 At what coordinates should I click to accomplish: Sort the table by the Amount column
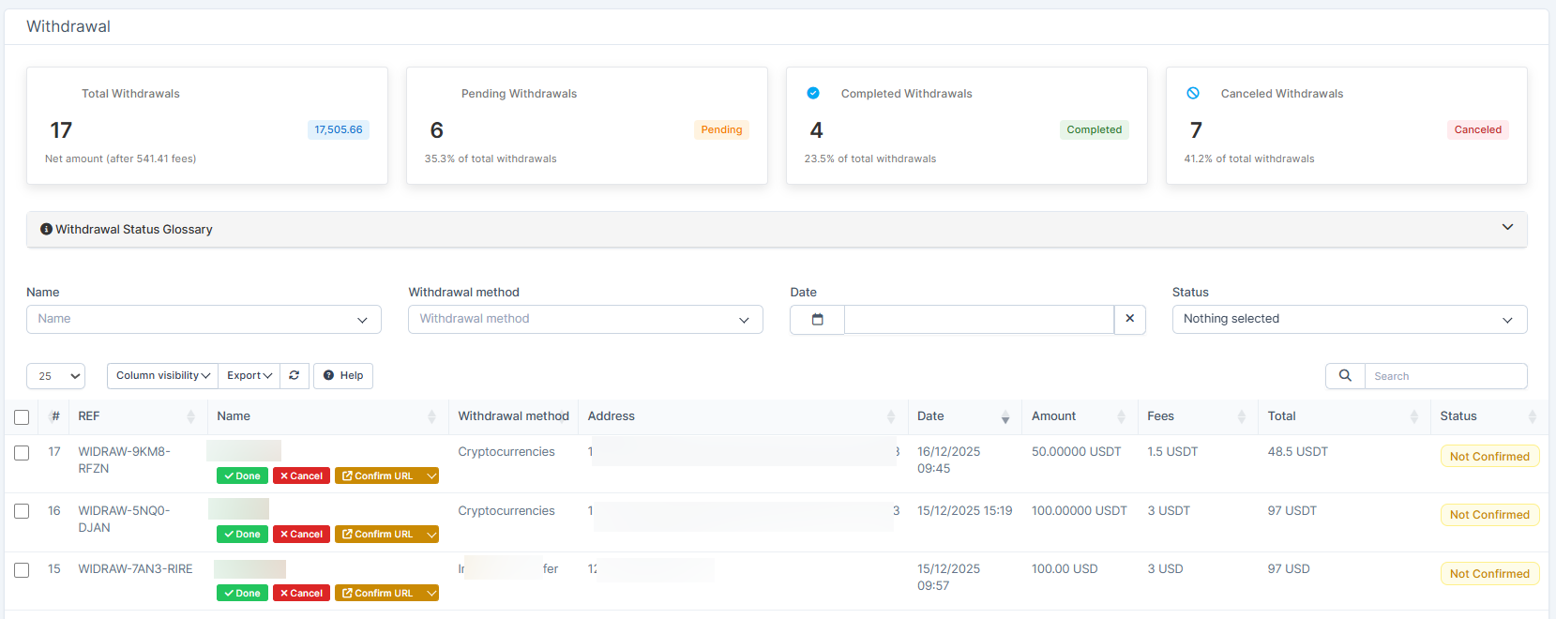pyautogui.click(x=1120, y=416)
